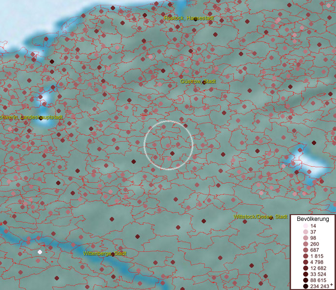Click the near-white population marker west of Wittenberge
This screenshot has width=336, height=290.
point(40,252)
